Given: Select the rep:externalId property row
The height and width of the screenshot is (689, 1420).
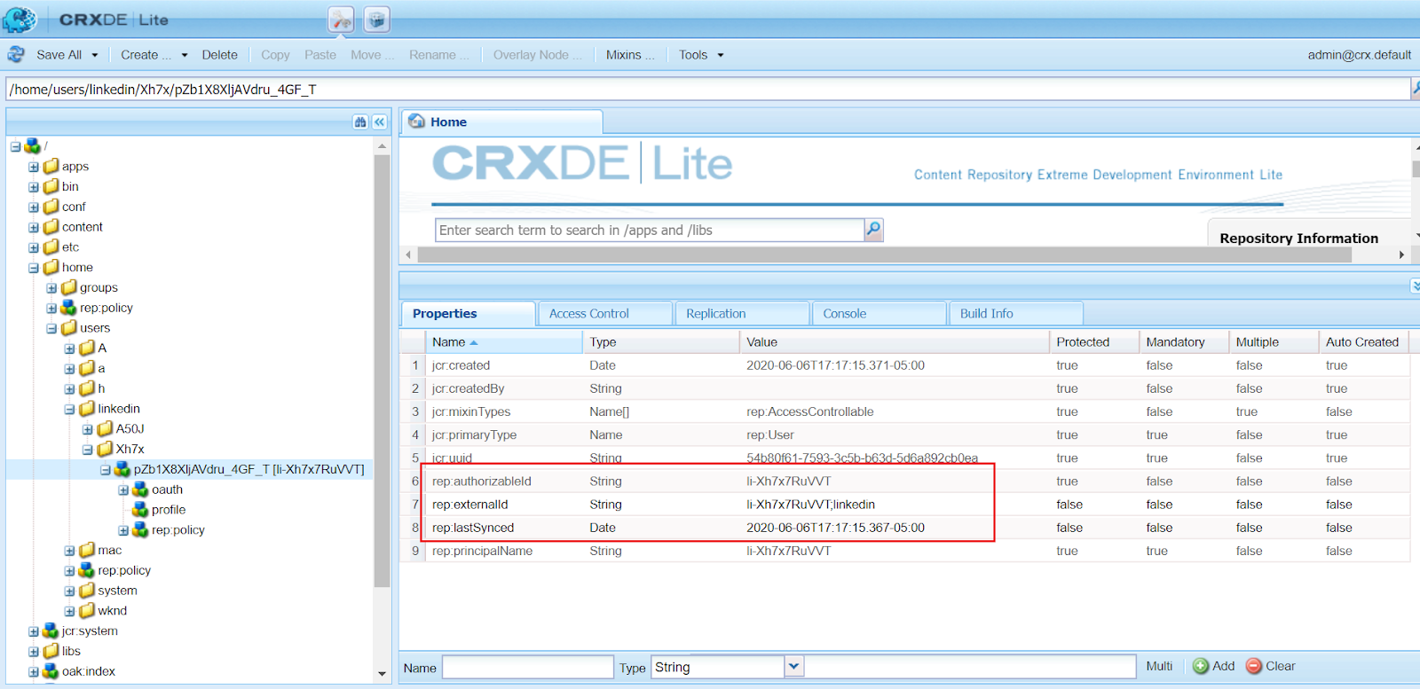Looking at the screenshot, I should (904, 505).
